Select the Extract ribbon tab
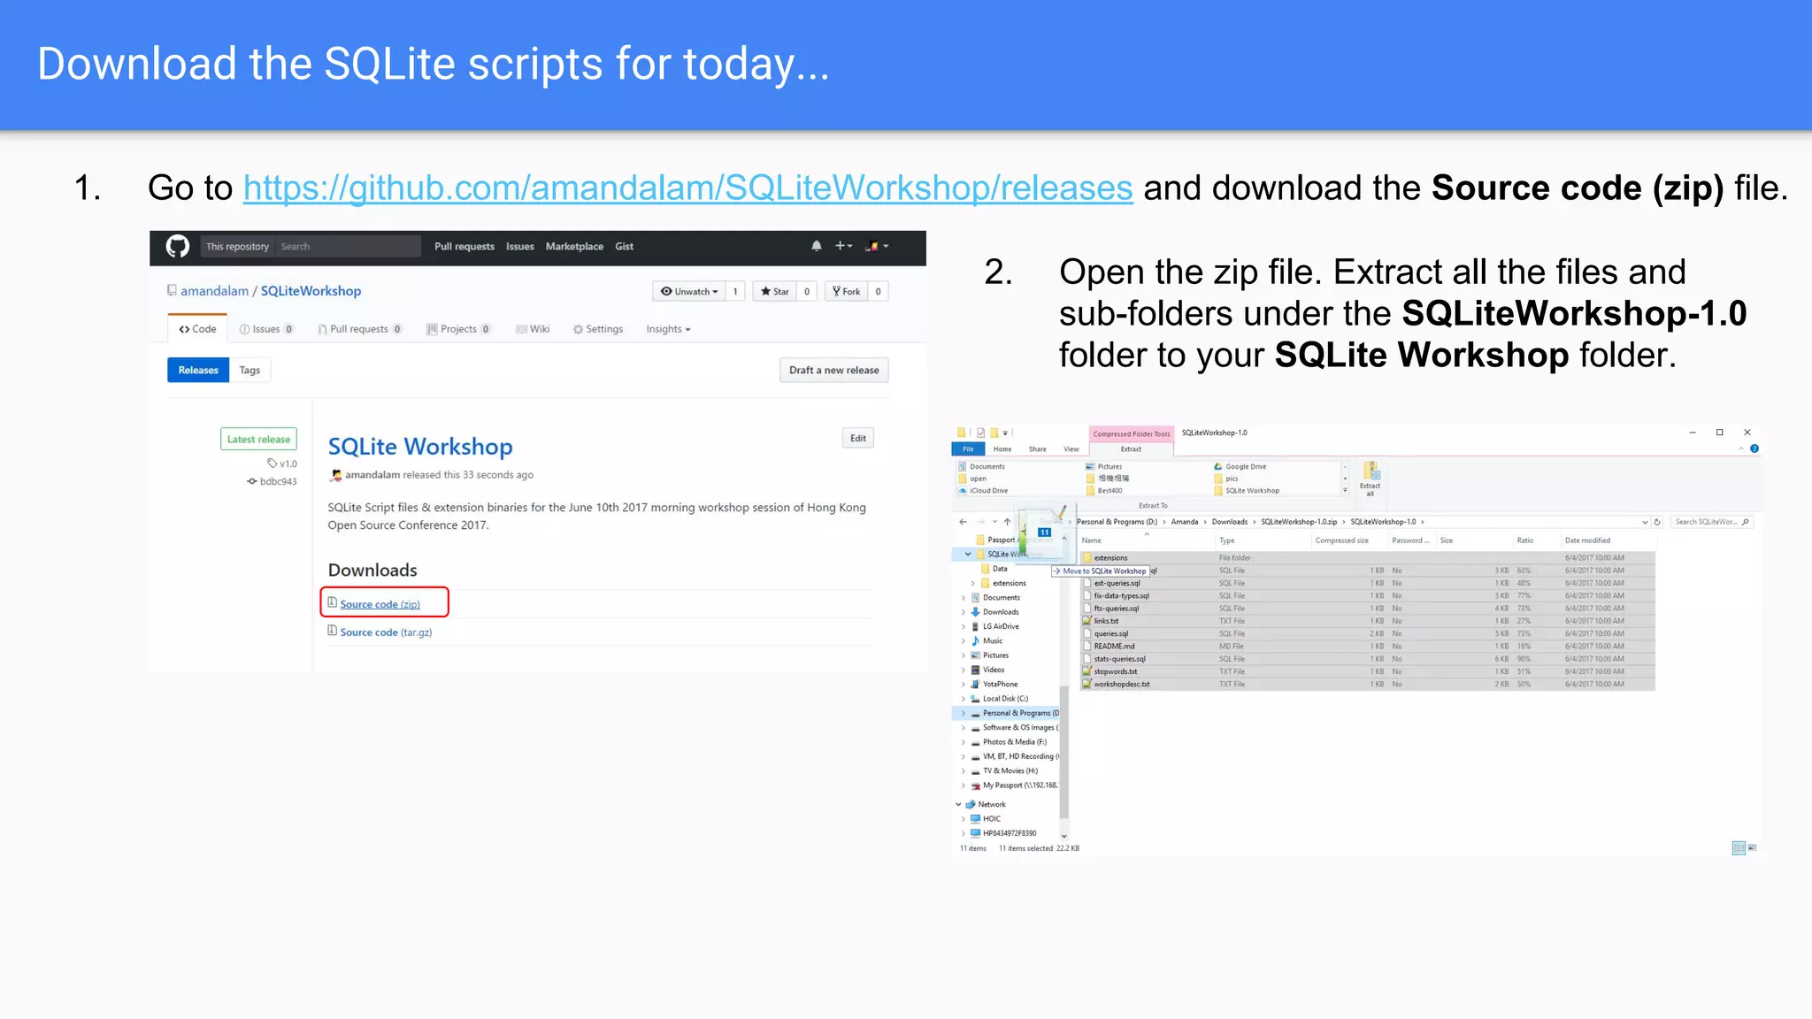The image size is (1812, 1019). coord(1131,449)
